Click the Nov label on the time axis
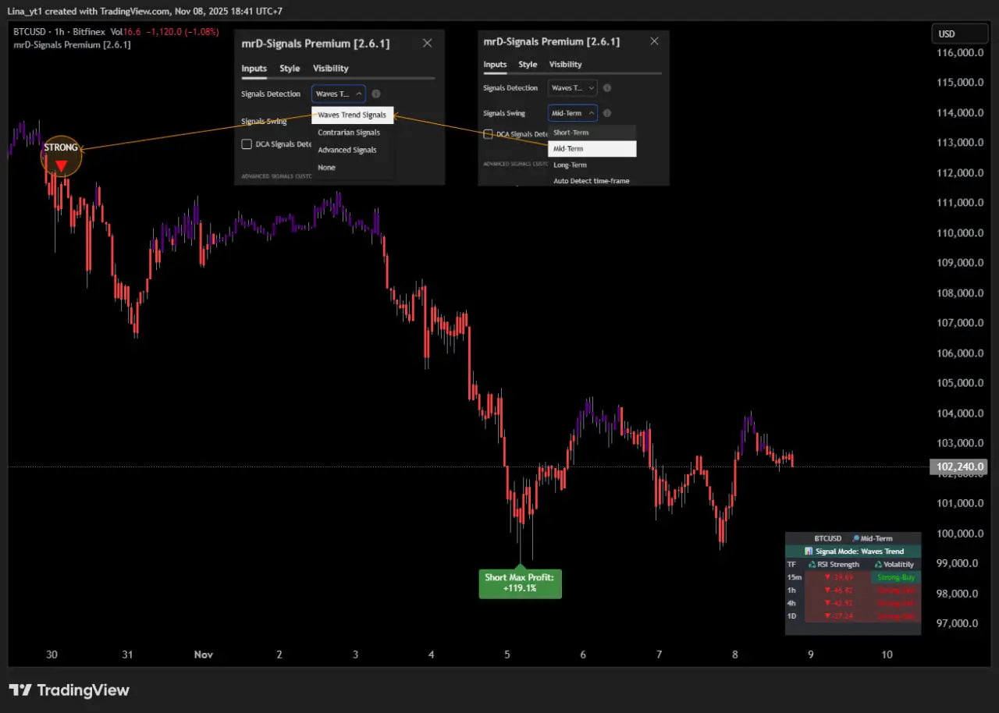The width and height of the screenshot is (999, 713). pyautogui.click(x=204, y=655)
